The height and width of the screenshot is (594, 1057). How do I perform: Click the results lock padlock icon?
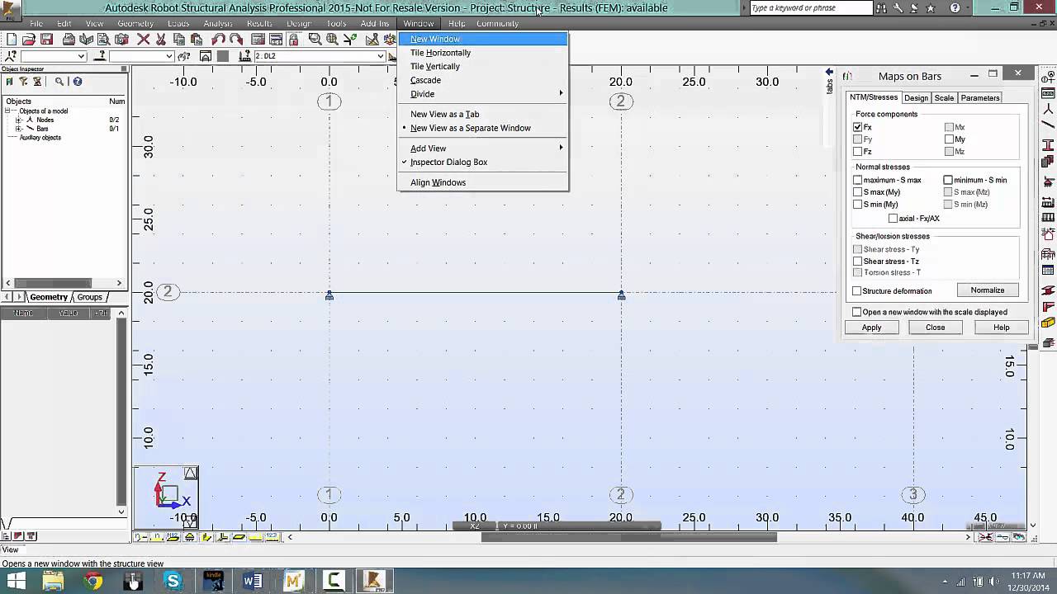[293, 39]
